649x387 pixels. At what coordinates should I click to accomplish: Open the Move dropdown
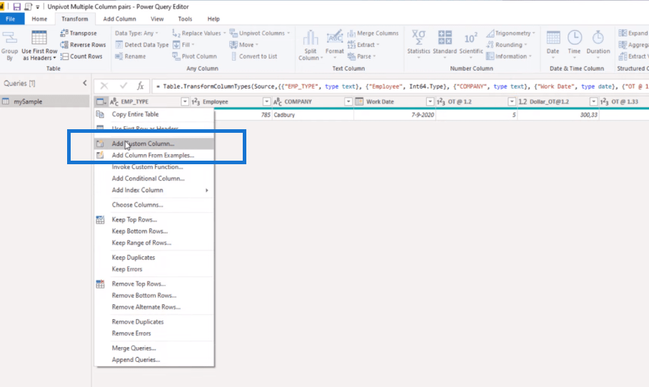[x=243, y=45]
